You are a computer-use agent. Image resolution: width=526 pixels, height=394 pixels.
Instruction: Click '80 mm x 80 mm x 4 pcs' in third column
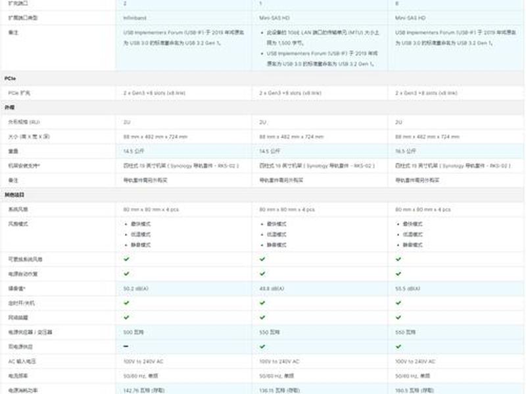(x=423, y=209)
